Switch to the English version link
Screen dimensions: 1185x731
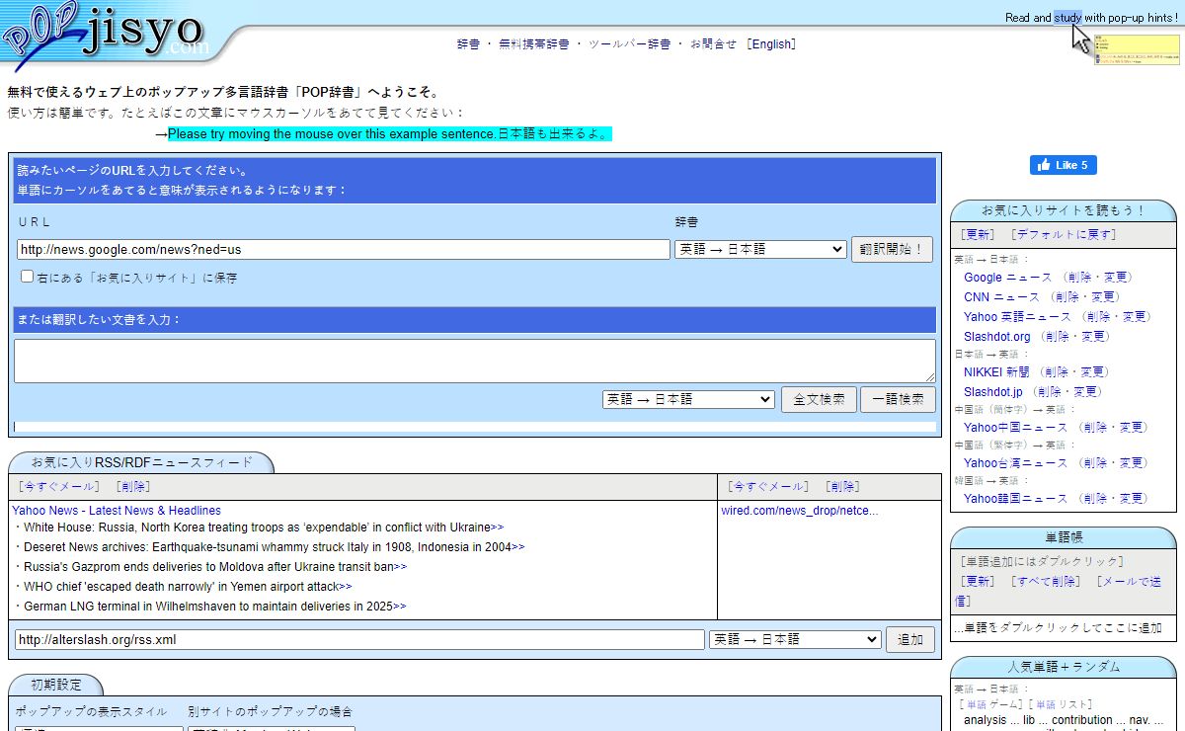tap(771, 44)
